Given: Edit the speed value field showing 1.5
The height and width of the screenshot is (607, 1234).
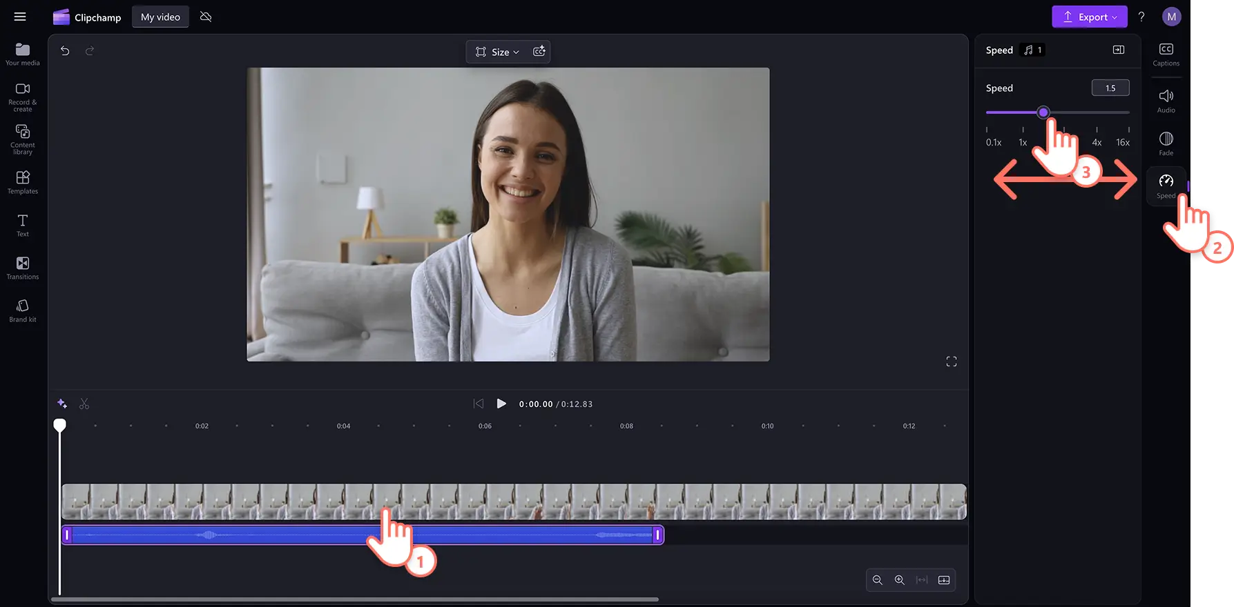Looking at the screenshot, I should click(1110, 88).
